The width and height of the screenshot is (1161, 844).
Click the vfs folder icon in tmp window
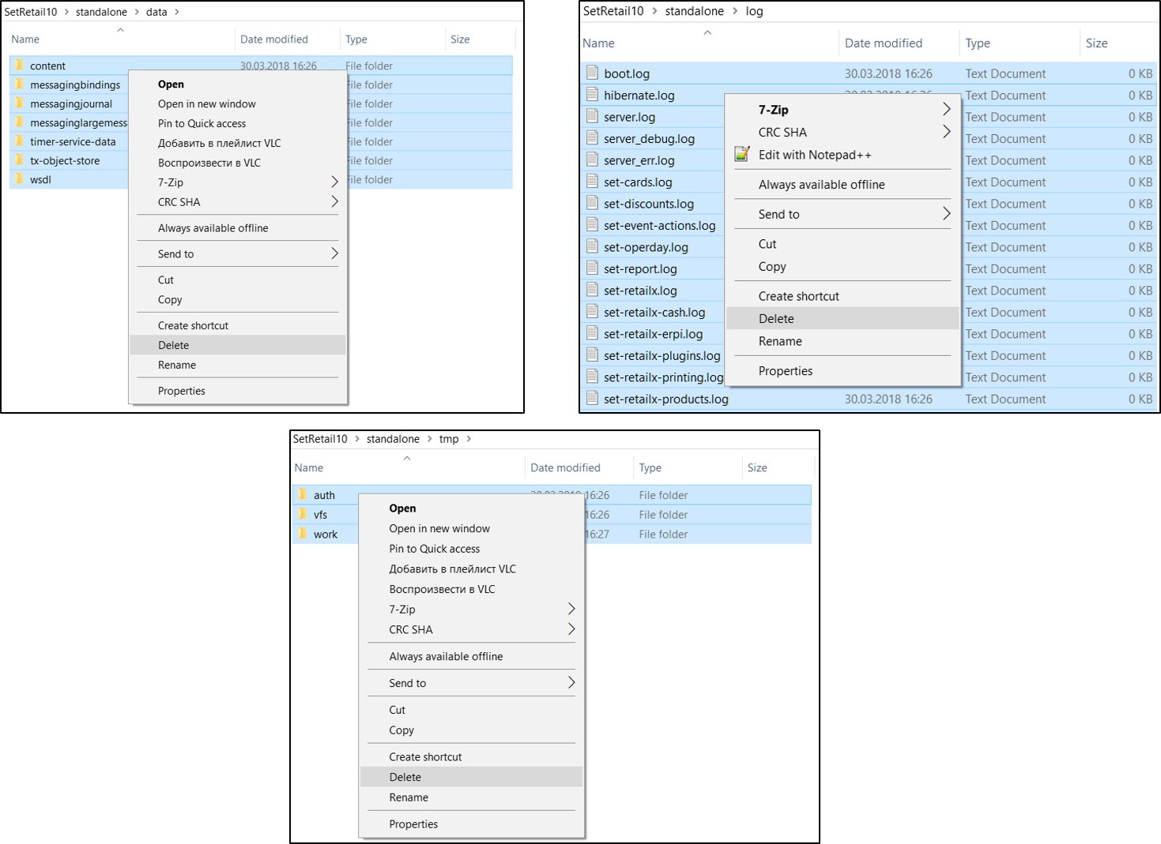[302, 514]
